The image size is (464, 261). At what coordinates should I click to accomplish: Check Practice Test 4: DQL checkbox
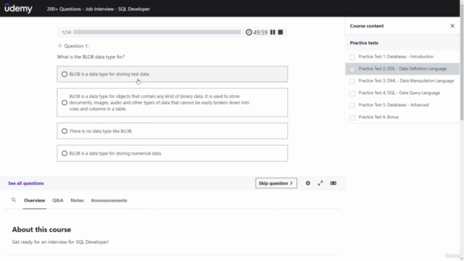coord(352,94)
